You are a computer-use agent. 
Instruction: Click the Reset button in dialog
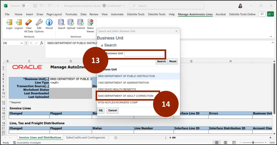tap(173, 61)
